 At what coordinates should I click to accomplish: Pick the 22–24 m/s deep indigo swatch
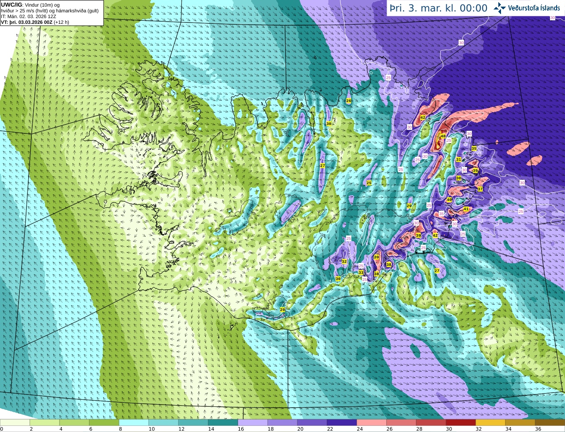[x=342, y=423]
